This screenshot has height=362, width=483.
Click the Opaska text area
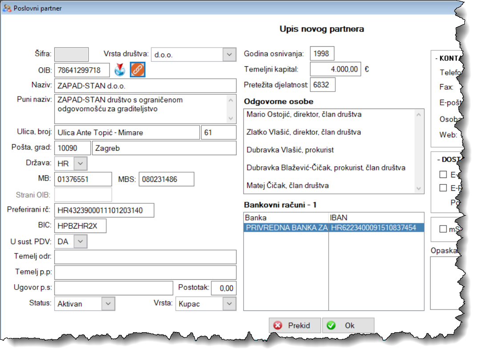point(446,283)
